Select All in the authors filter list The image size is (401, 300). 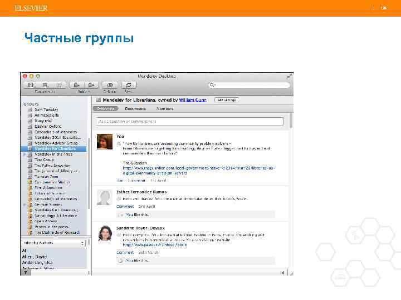(25, 251)
